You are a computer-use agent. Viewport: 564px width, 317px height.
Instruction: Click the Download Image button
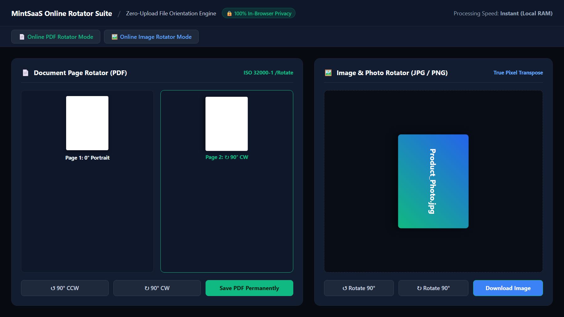pyautogui.click(x=508, y=288)
